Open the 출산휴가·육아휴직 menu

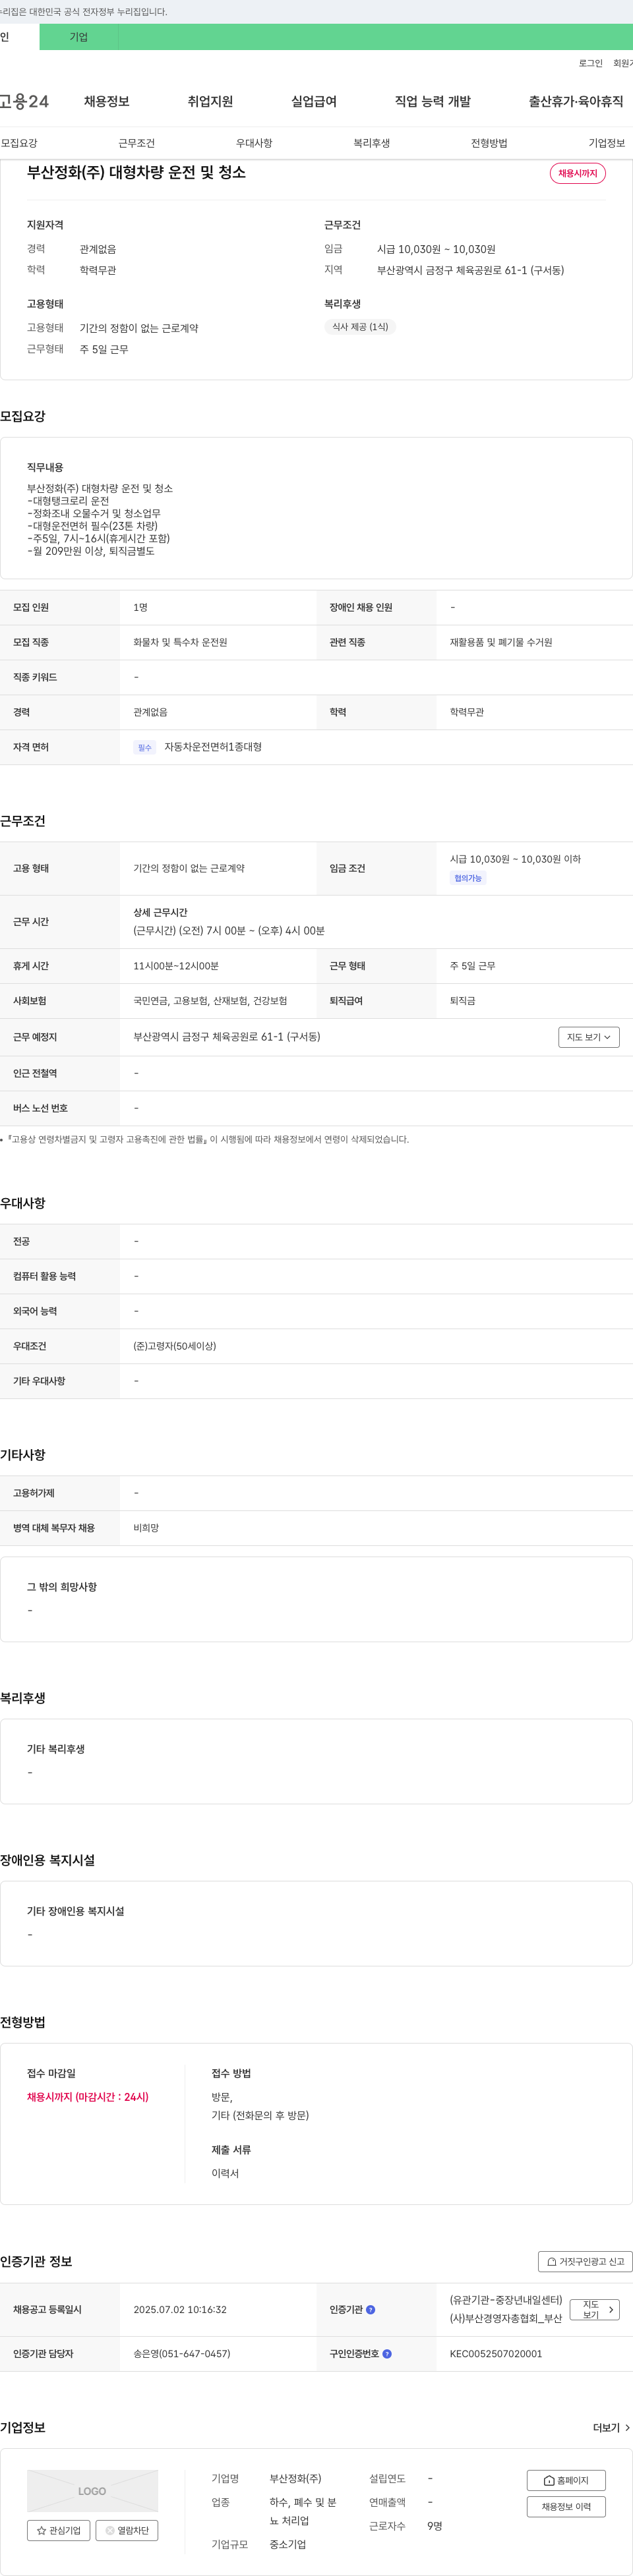576,101
